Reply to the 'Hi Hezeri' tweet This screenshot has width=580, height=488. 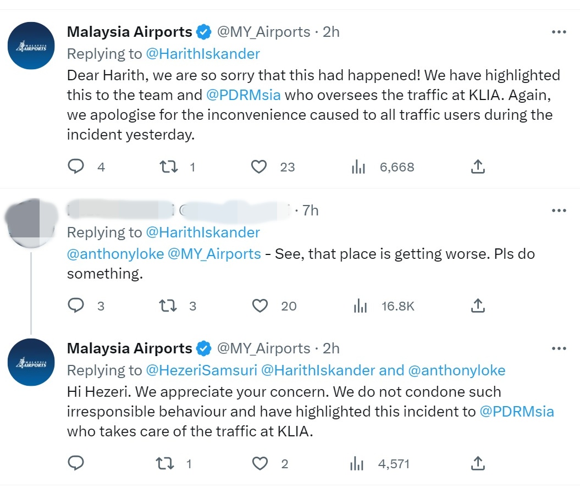tap(75, 464)
